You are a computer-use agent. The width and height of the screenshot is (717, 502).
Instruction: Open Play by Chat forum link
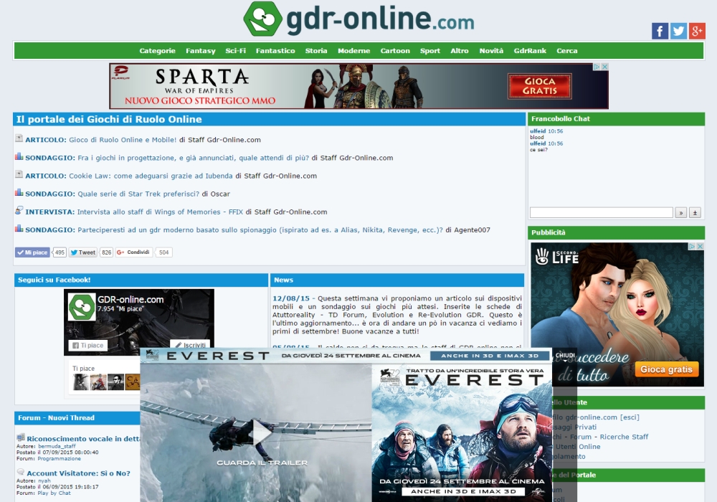(x=54, y=493)
